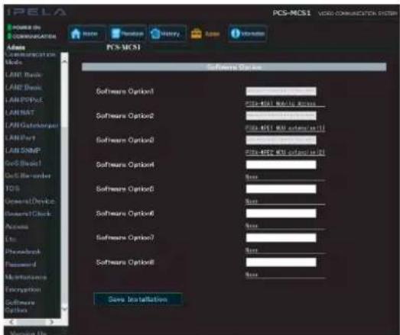The width and height of the screenshot is (400, 335).
Task: Click the IPELA logo
Action: point(37,12)
